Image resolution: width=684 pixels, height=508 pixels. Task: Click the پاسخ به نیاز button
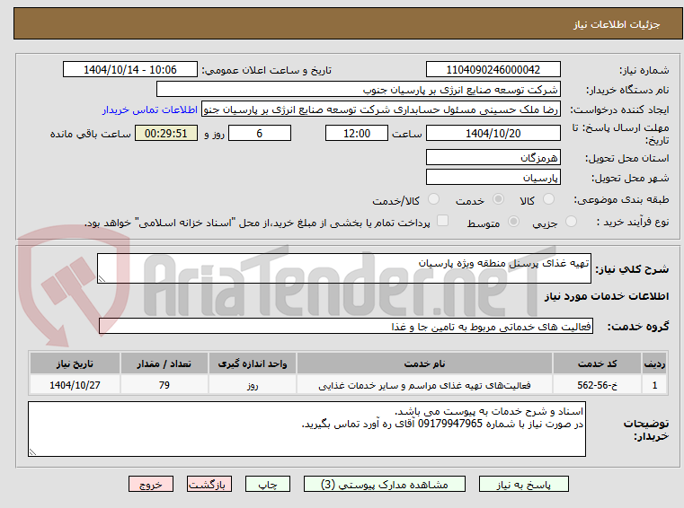click(x=524, y=484)
